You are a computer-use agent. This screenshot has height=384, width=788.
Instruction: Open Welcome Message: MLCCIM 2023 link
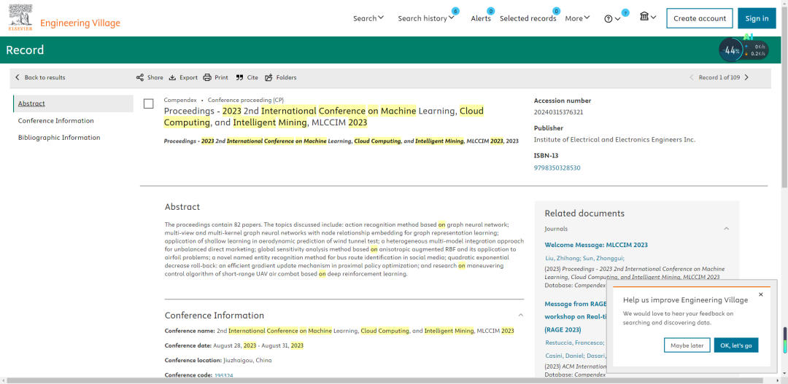[x=596, y=245]
